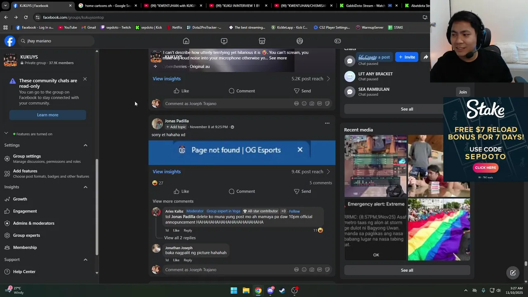
Task: Open Add features item in sidebar
Action: [47, 173]
